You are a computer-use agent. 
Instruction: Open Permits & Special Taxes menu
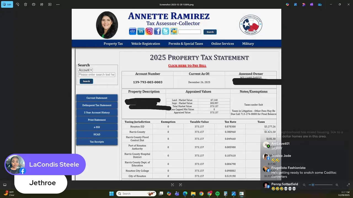pyautogui.click(x=186, y=44)
